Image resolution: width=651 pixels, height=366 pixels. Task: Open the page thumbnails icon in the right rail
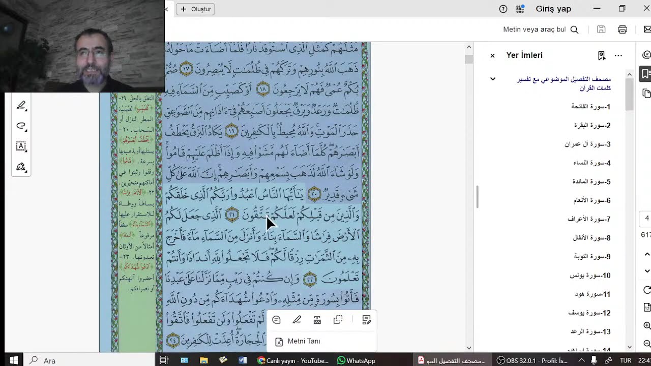(x=646, y=94)
